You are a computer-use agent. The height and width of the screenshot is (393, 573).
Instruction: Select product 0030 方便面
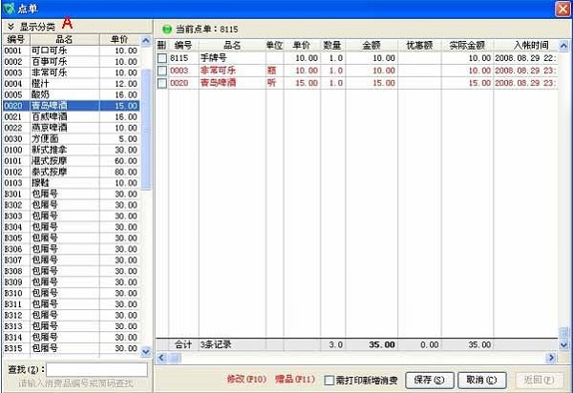click(x=72, y=138)
